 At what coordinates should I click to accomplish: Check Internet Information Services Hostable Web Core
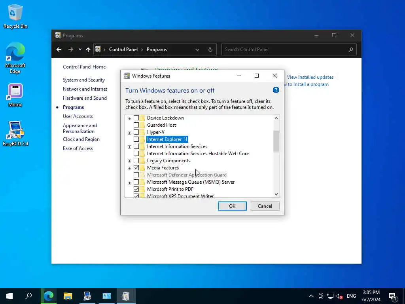tap(136, 154)
